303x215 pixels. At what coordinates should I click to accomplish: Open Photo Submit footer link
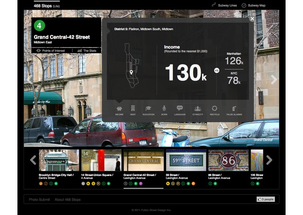point(39,200)
